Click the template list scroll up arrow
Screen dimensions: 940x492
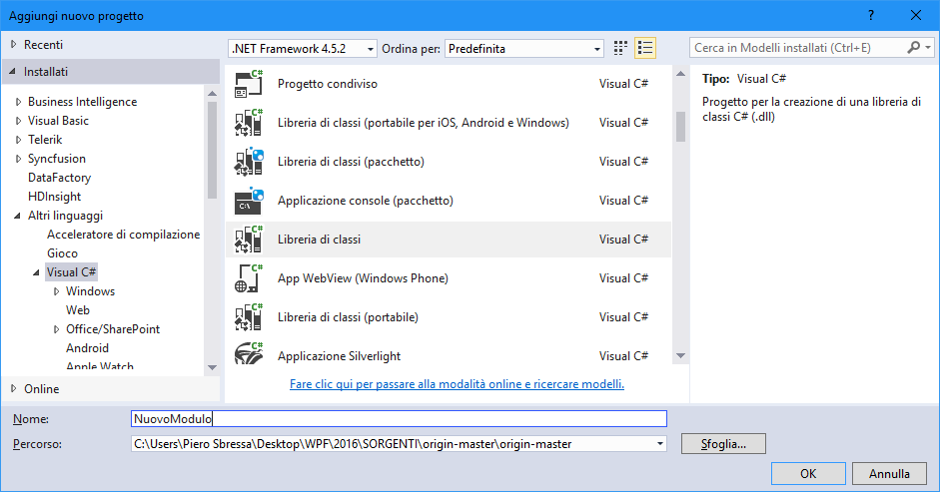tap(680, 74)
